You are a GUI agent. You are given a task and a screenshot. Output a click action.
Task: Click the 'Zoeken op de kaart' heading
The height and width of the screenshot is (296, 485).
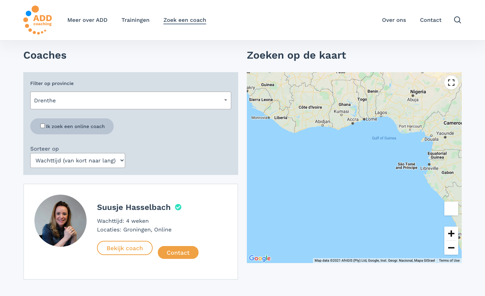(x=296, y=55)
